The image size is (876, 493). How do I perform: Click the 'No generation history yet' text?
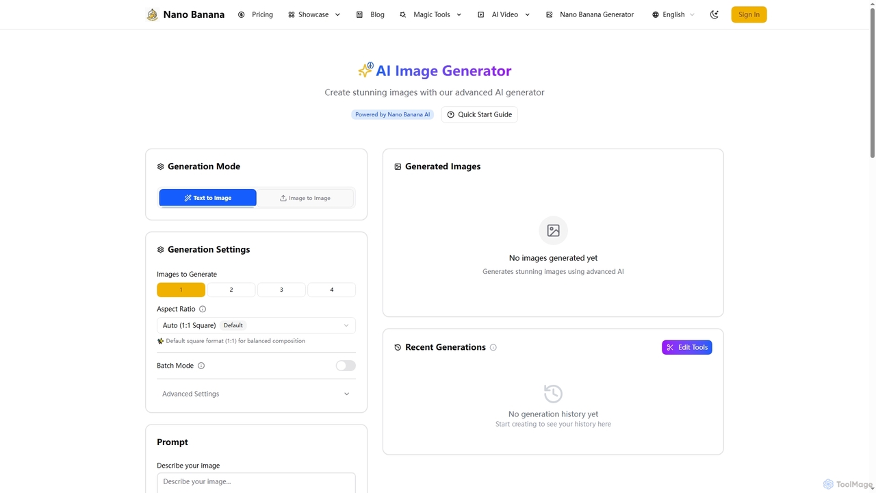click(553, 414)
